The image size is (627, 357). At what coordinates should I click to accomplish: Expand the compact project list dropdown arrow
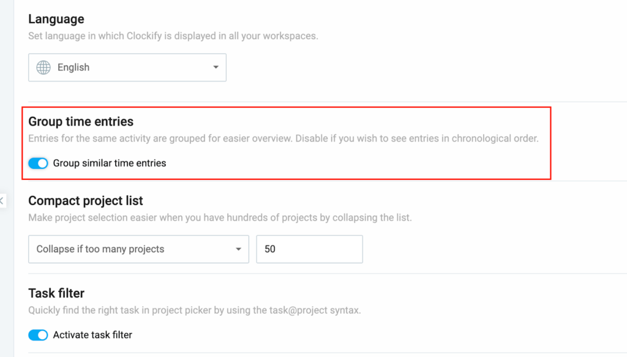(238, 249)
